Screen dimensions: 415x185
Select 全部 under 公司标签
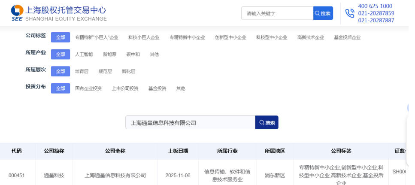point(61,37)
